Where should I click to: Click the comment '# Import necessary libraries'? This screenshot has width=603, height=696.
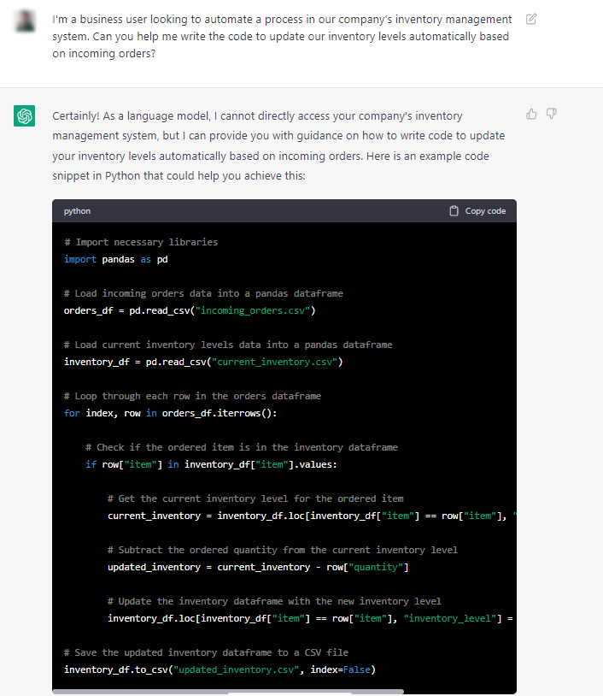click(141, 242)
